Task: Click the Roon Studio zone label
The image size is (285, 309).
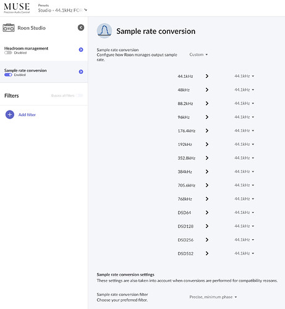Action: point(32,28)
